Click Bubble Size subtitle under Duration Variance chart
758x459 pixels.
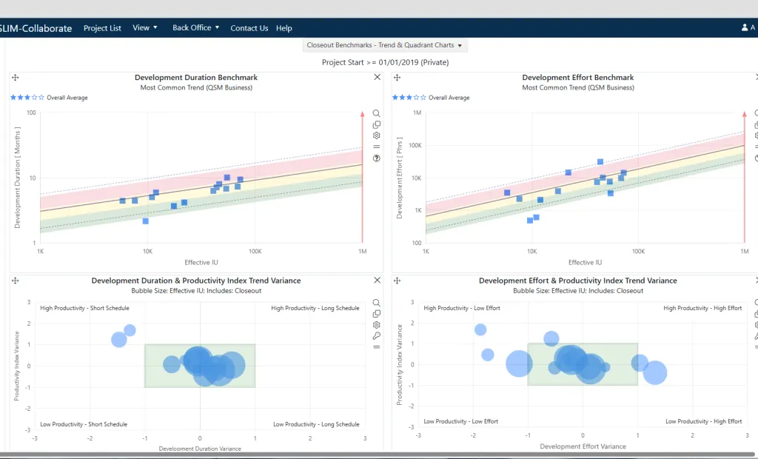pos(196,291)
